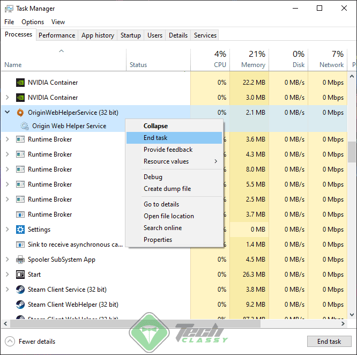Switch to the Services tab

click(205, 35)
